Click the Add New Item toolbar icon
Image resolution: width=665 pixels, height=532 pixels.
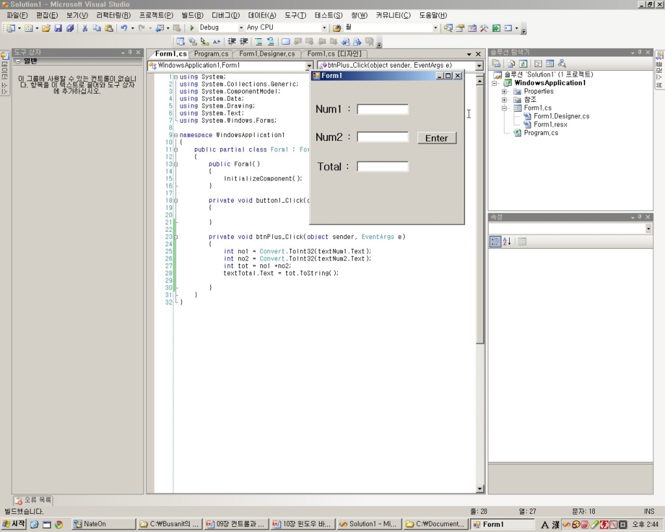29,28
